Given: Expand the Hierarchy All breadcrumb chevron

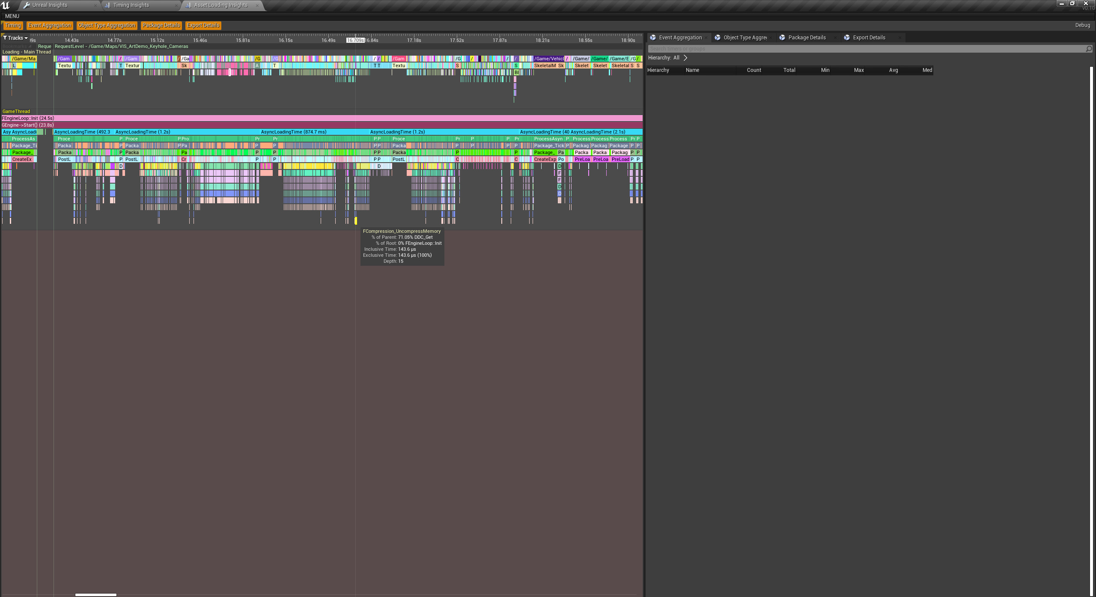Looking at the screenshot, I should 685,58.
